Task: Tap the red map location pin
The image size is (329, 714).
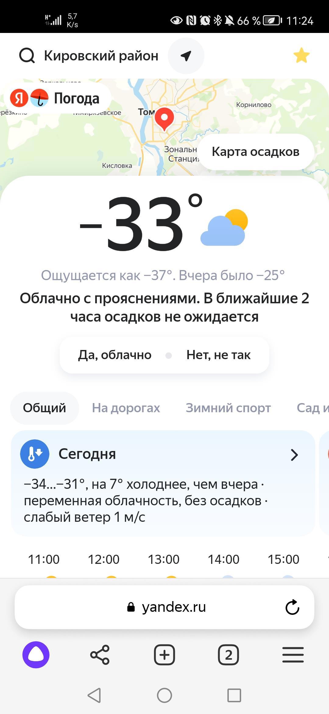Action: coord(164,118)
